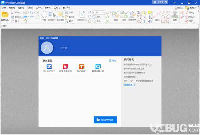Viewport: 200px width, 135px height.
Task: Open the data recovery master recommendation
Action: (98, 68)
